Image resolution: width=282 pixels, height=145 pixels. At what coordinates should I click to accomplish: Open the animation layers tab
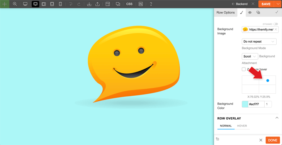pyautogui.click(x=258, y=12)
